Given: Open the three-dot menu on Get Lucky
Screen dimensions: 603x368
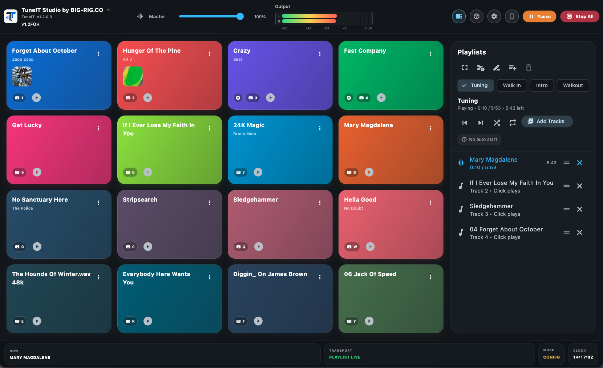Looking at the screenshot, I should point(98,128).
